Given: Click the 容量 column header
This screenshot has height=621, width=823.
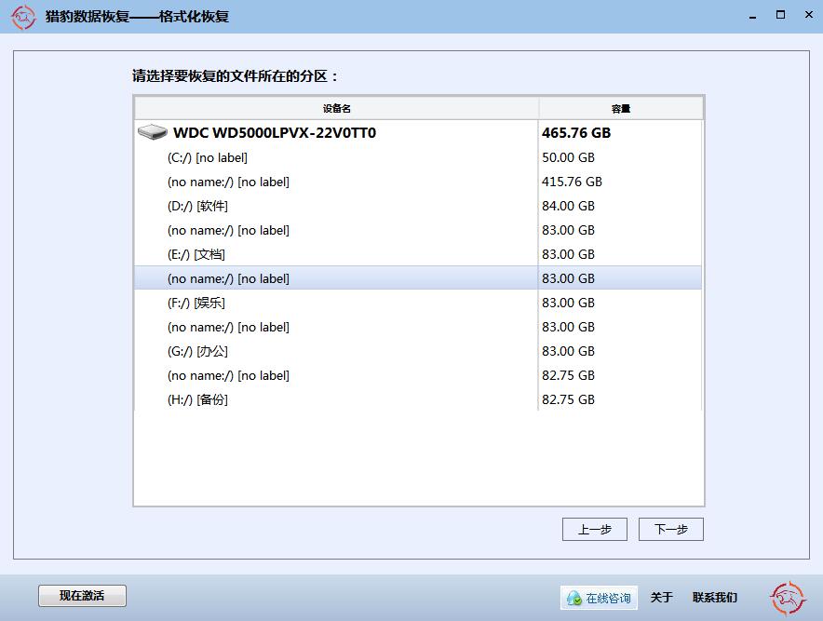Looking at the screenshot, I should [620, 109].
